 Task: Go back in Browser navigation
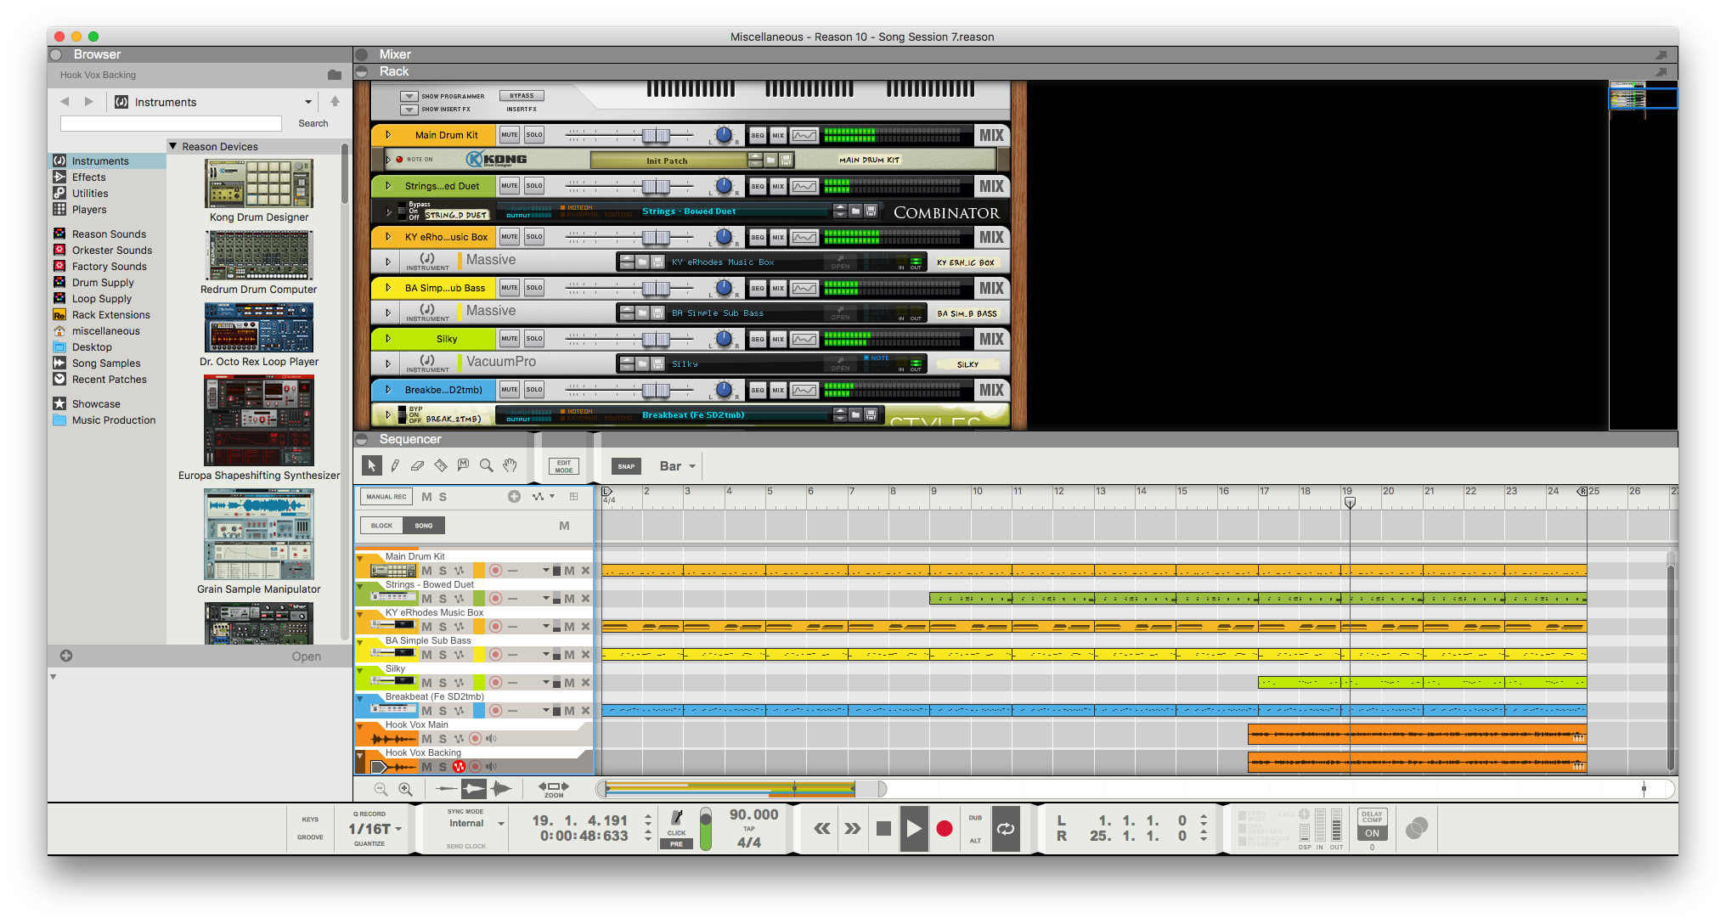tap(65, 102)
